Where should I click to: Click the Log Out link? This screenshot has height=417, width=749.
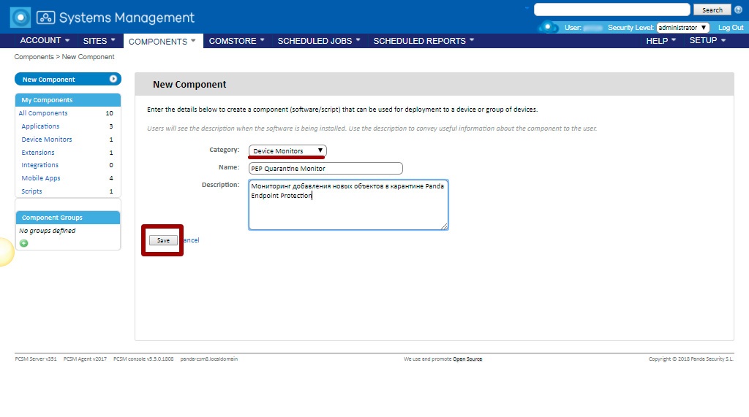[x=731, y=28]
